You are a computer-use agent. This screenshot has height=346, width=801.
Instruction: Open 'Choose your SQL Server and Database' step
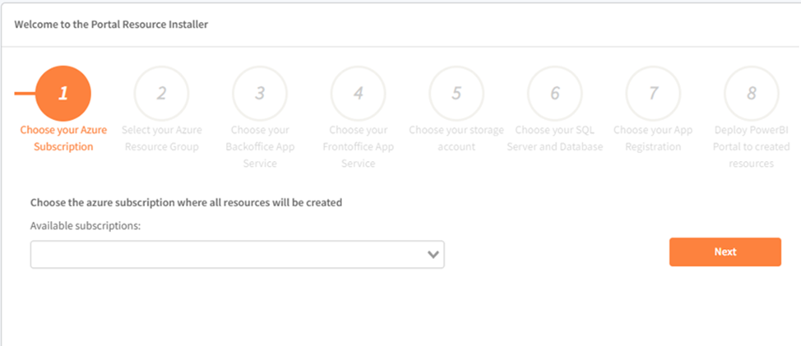(554, 138)
